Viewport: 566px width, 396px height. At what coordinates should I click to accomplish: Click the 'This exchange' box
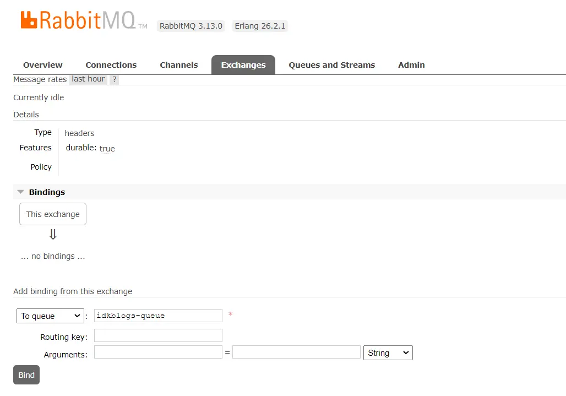tap(53, 214)
